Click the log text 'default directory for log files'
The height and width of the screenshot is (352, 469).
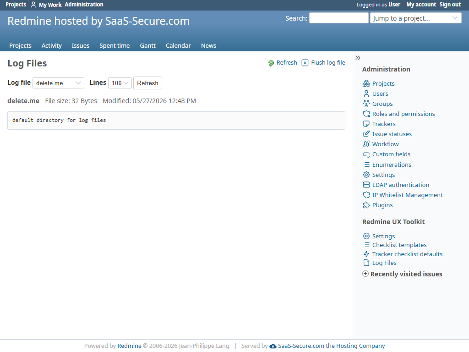(59, 120)
